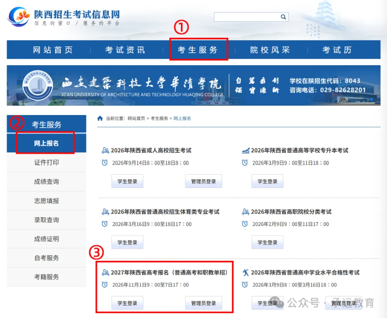Select 志愿填报 in the sidebar
This screenshot has width=387, height=318.
tap(46, 201)
